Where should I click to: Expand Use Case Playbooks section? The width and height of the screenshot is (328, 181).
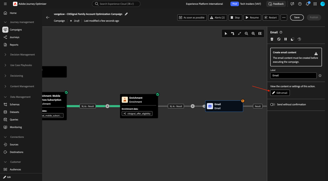[x=5, y=65]
